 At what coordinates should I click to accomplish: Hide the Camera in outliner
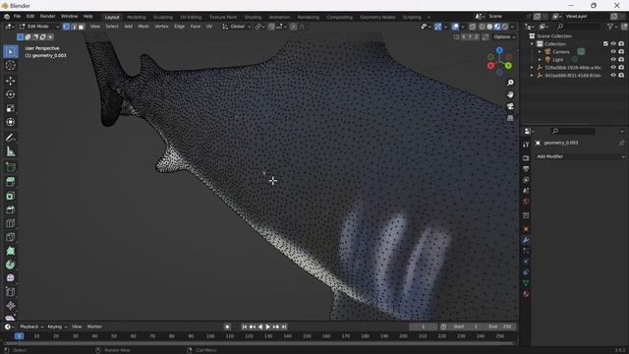(613, 52)
